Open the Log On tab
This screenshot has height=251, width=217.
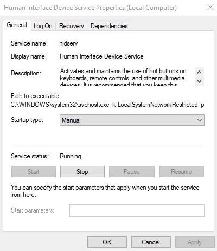(43, 26)
